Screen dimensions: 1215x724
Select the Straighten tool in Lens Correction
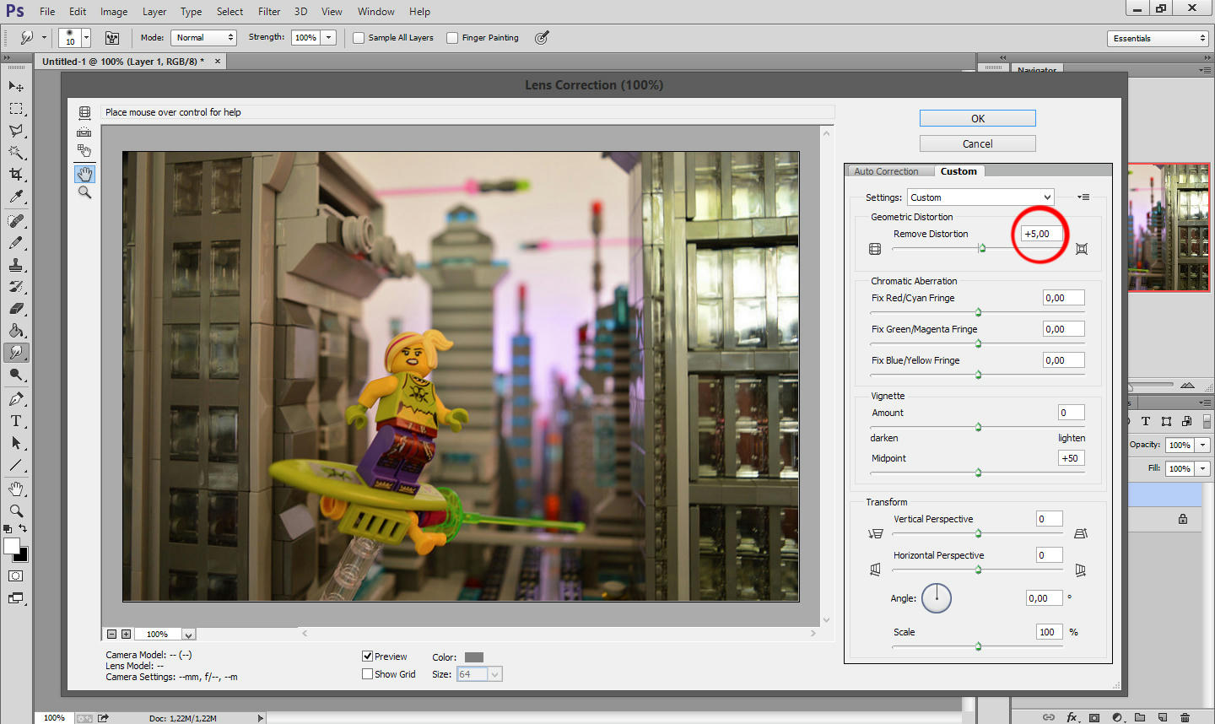(x=84, y=132)
